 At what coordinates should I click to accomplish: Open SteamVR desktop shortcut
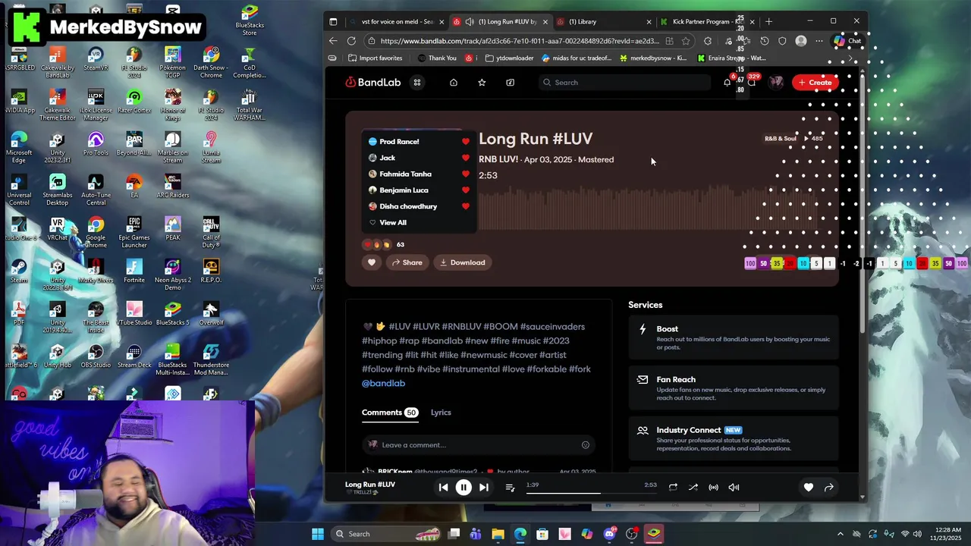point(96,58)
